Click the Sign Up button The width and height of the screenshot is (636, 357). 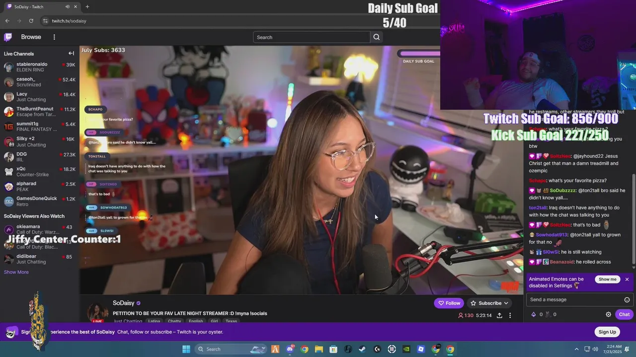point(607,332)
